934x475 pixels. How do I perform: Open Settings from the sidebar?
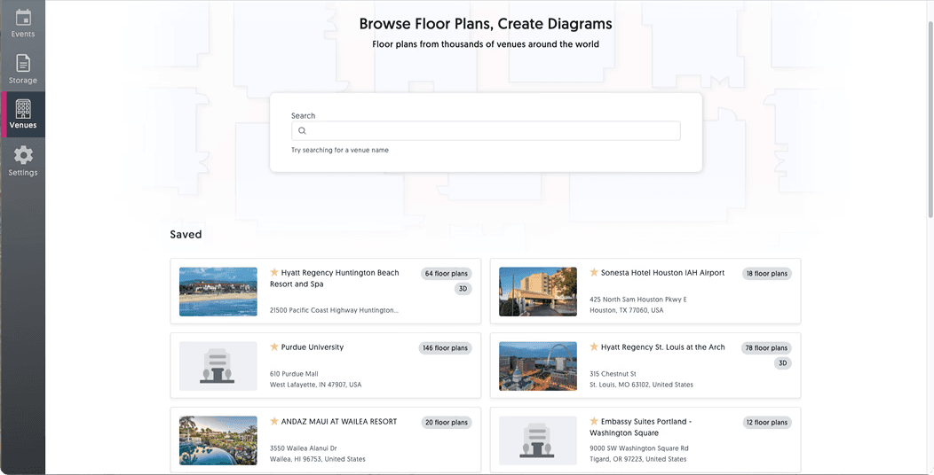pyautogui.click(x=22, y=160)
